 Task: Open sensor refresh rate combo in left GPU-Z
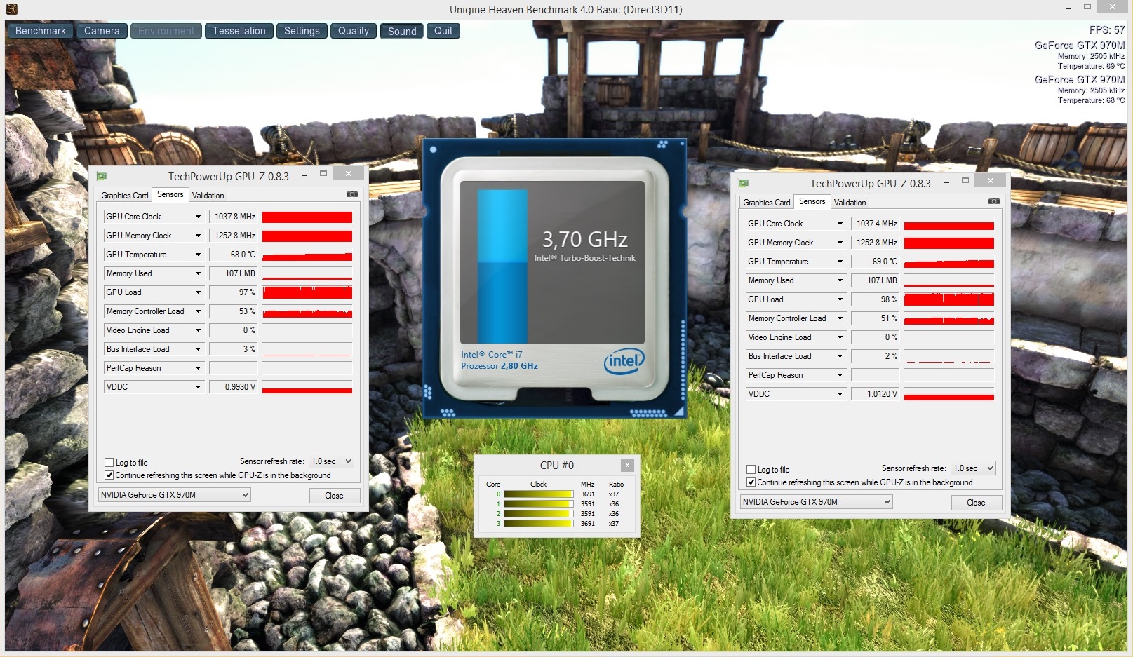point(331,461)
